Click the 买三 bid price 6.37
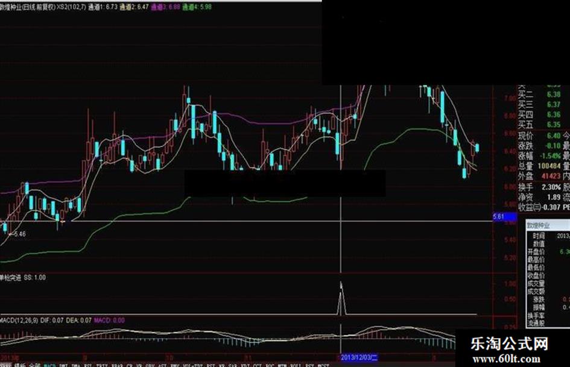The image size is (570, 367). point(554,105)
